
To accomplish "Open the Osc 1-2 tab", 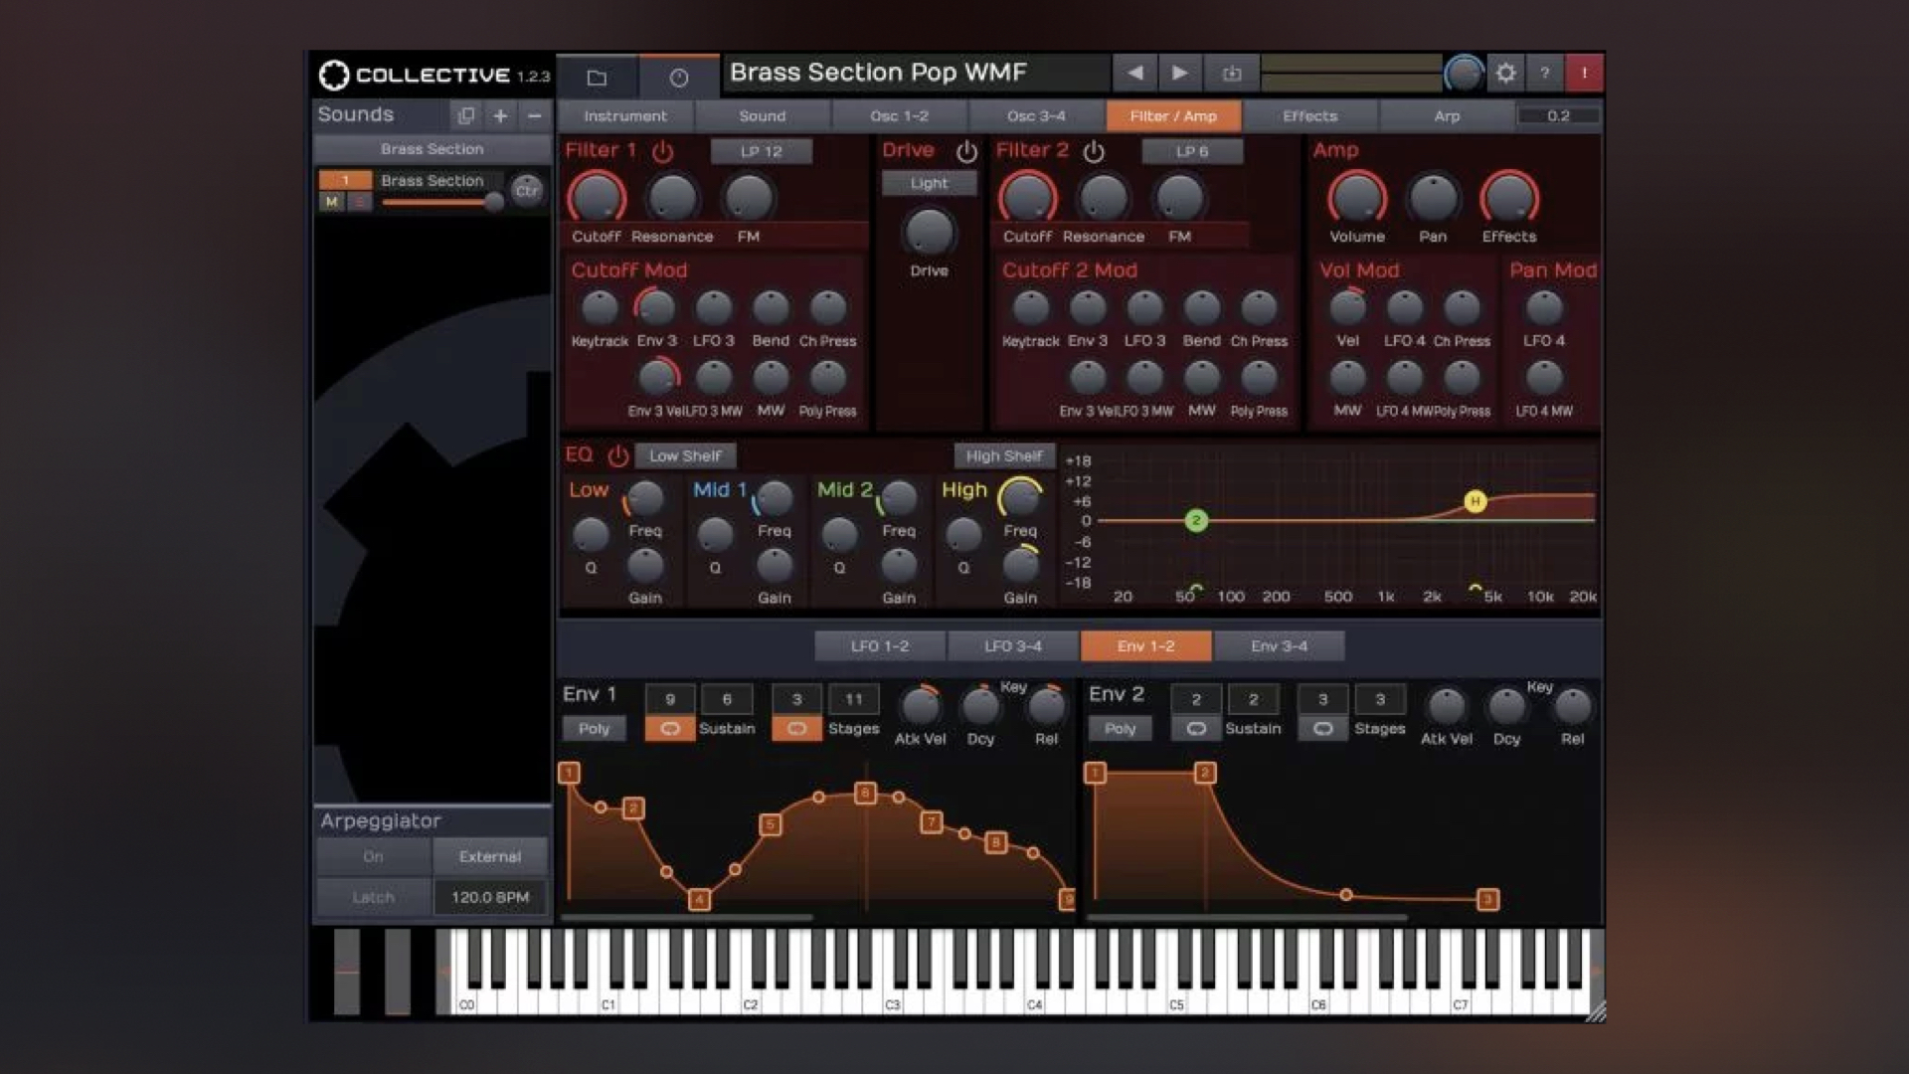I will click(900, 116).
